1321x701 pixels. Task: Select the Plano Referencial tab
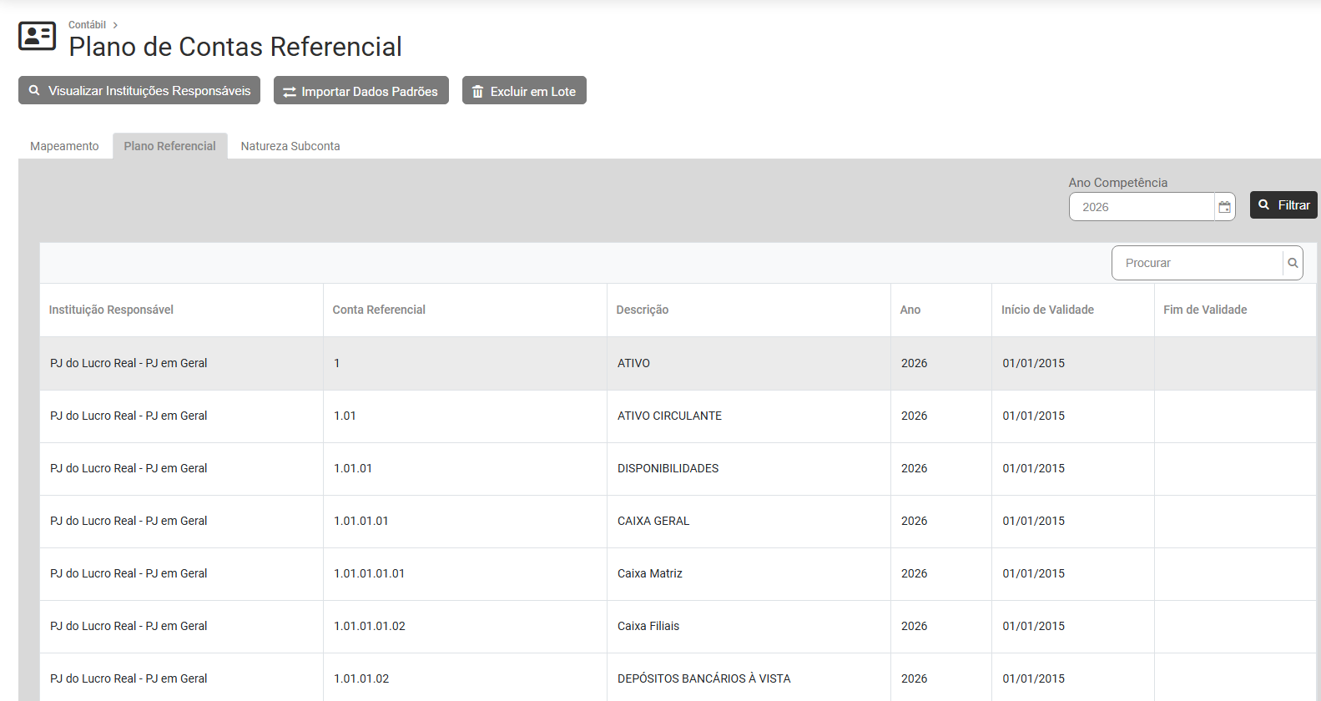[x=169, y=146]
